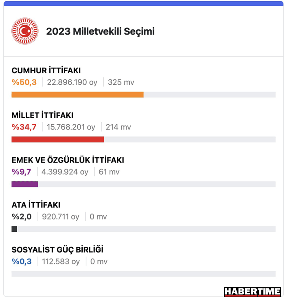This screenshot has width=285, height=301.
Task: Open the EMEK VE ÖZGÜRLÜK İTTİFAKI heading
Action: point(68,160)
